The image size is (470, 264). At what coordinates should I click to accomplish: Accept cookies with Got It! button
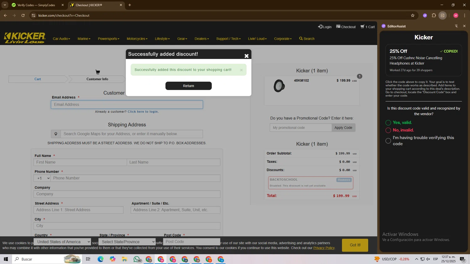(355, 245)
